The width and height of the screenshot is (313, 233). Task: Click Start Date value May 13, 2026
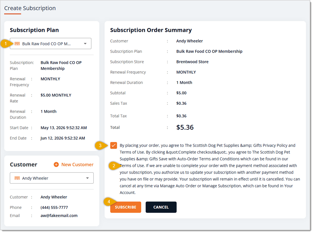click(64, 128)
